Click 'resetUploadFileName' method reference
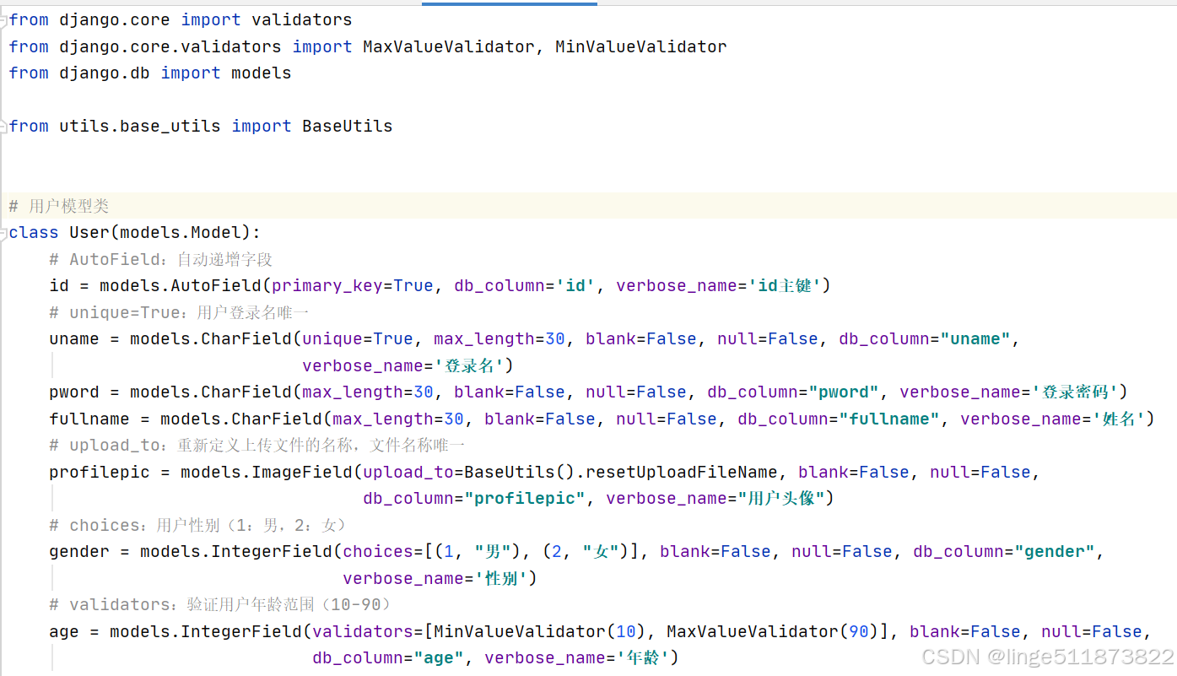The height and width of the screenshot is (676, 1177). click(682, 472)
